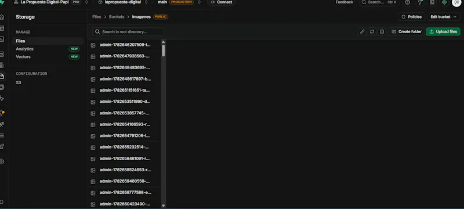The width and height of the screenshot is (464, 209).
Task: Click the Connect button
Action: pos(222,2)
